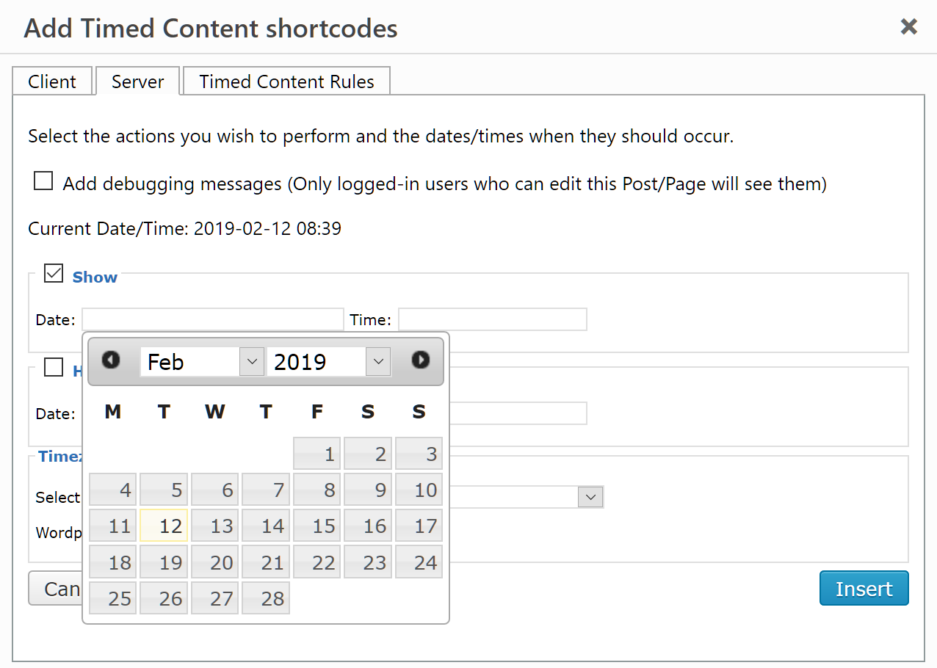The width and height of the screenshot is (937, 668).
Task: Click the Insert button
Action: click(864, 589)
